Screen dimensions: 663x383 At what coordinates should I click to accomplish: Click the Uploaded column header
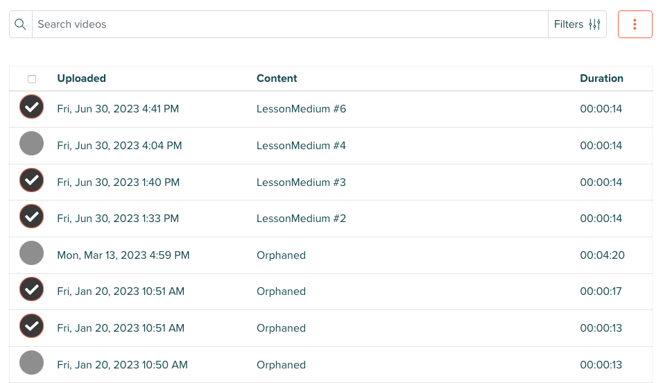(x=82, y=78)
